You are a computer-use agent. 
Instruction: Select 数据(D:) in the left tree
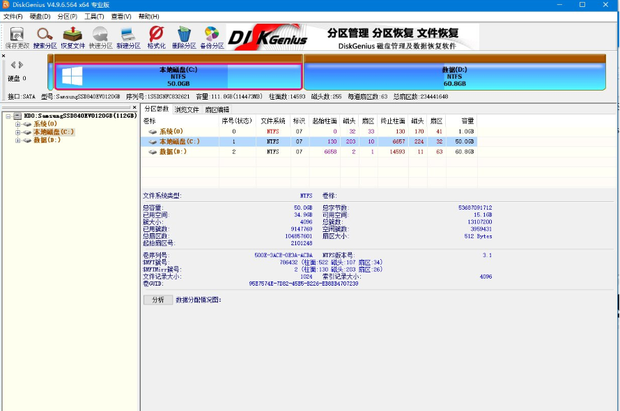(x=47, y=140)
